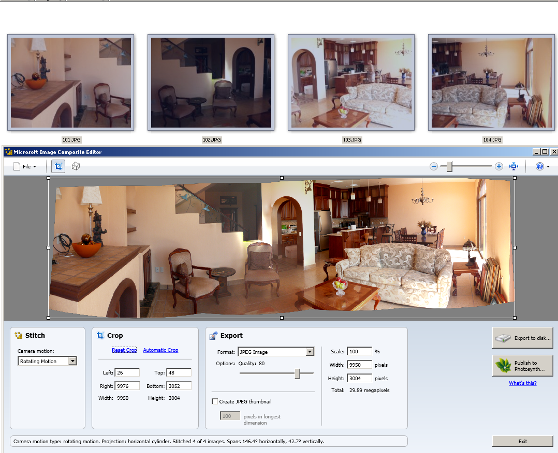Open the Camera motion dropdown
The height and width of the screenshot is (453, 558).
click(x=47, y=361)
